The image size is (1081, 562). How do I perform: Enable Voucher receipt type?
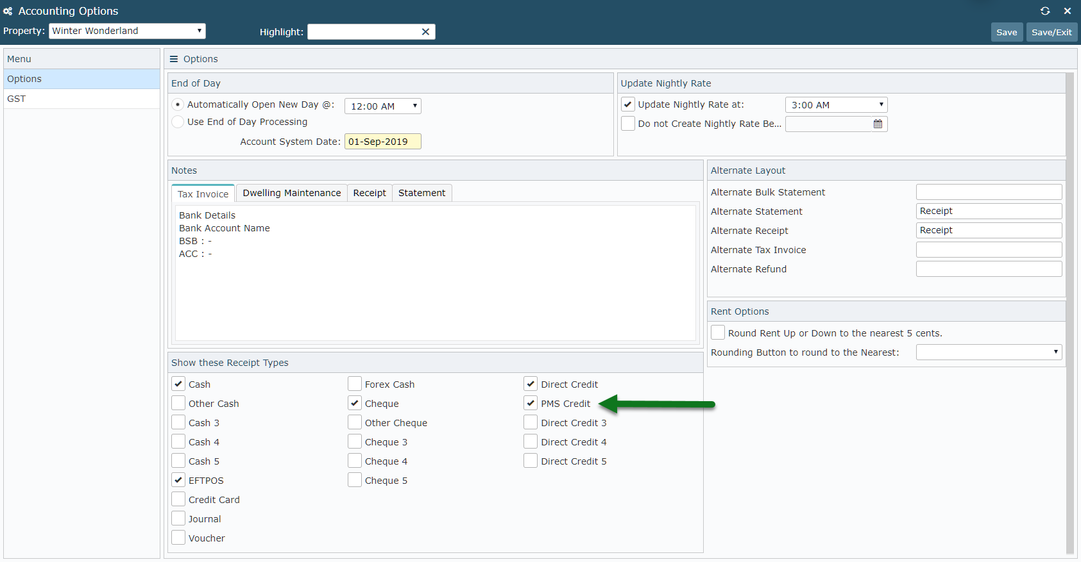tap(178, 538)
